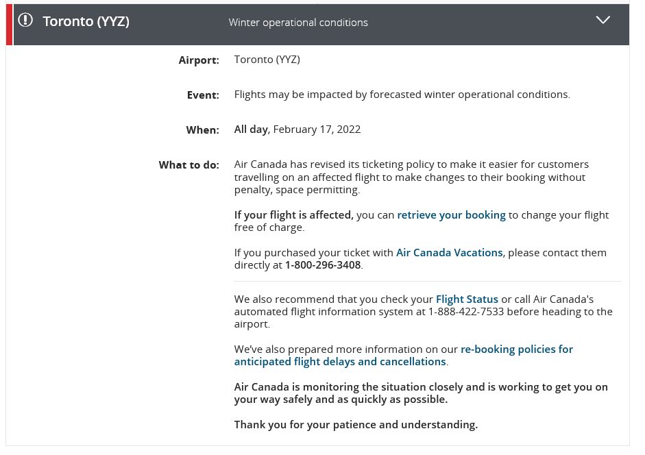This screenshot has width=645, height=455.
Task: Click the "Air Canada is monitoring" bold paragraph
Action: point(421,393)
